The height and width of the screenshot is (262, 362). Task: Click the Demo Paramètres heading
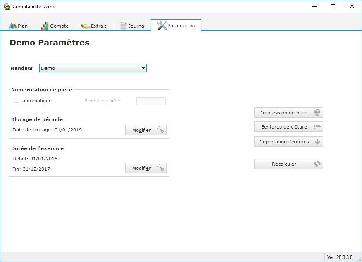click(x=50, y=43)
